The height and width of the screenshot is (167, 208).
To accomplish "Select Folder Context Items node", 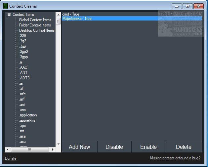I will pos(35,25).
